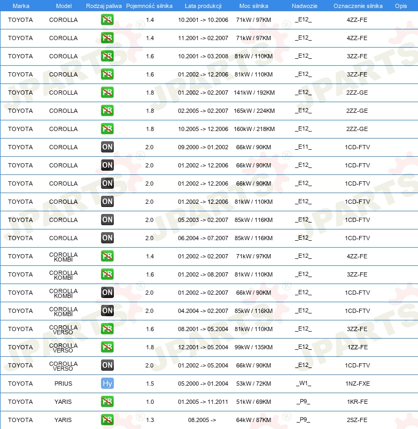Click the petrol icon for Corolla 4ZZ-FE 10.2001
This screenshot has height=429, width=418.
pos(107,20)
